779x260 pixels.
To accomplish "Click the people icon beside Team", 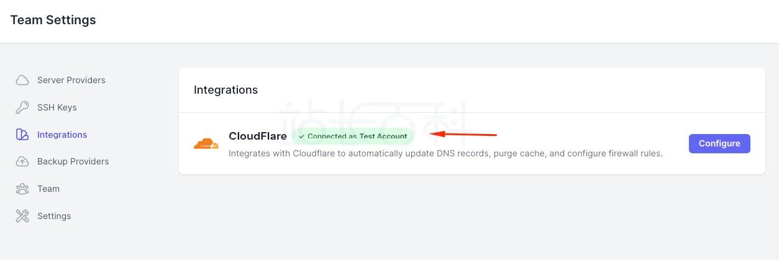I will pos(22,189).
